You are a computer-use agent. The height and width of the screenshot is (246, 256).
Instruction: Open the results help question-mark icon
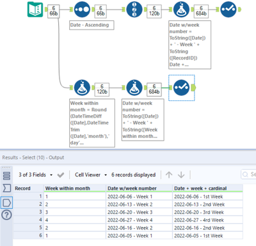click(7, 215)
